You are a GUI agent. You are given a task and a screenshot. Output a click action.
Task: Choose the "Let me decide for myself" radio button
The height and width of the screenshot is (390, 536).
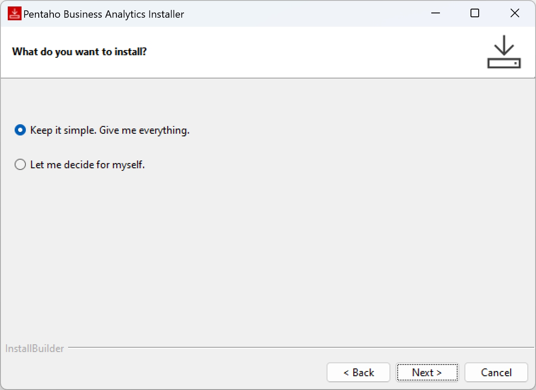[20, 164]
